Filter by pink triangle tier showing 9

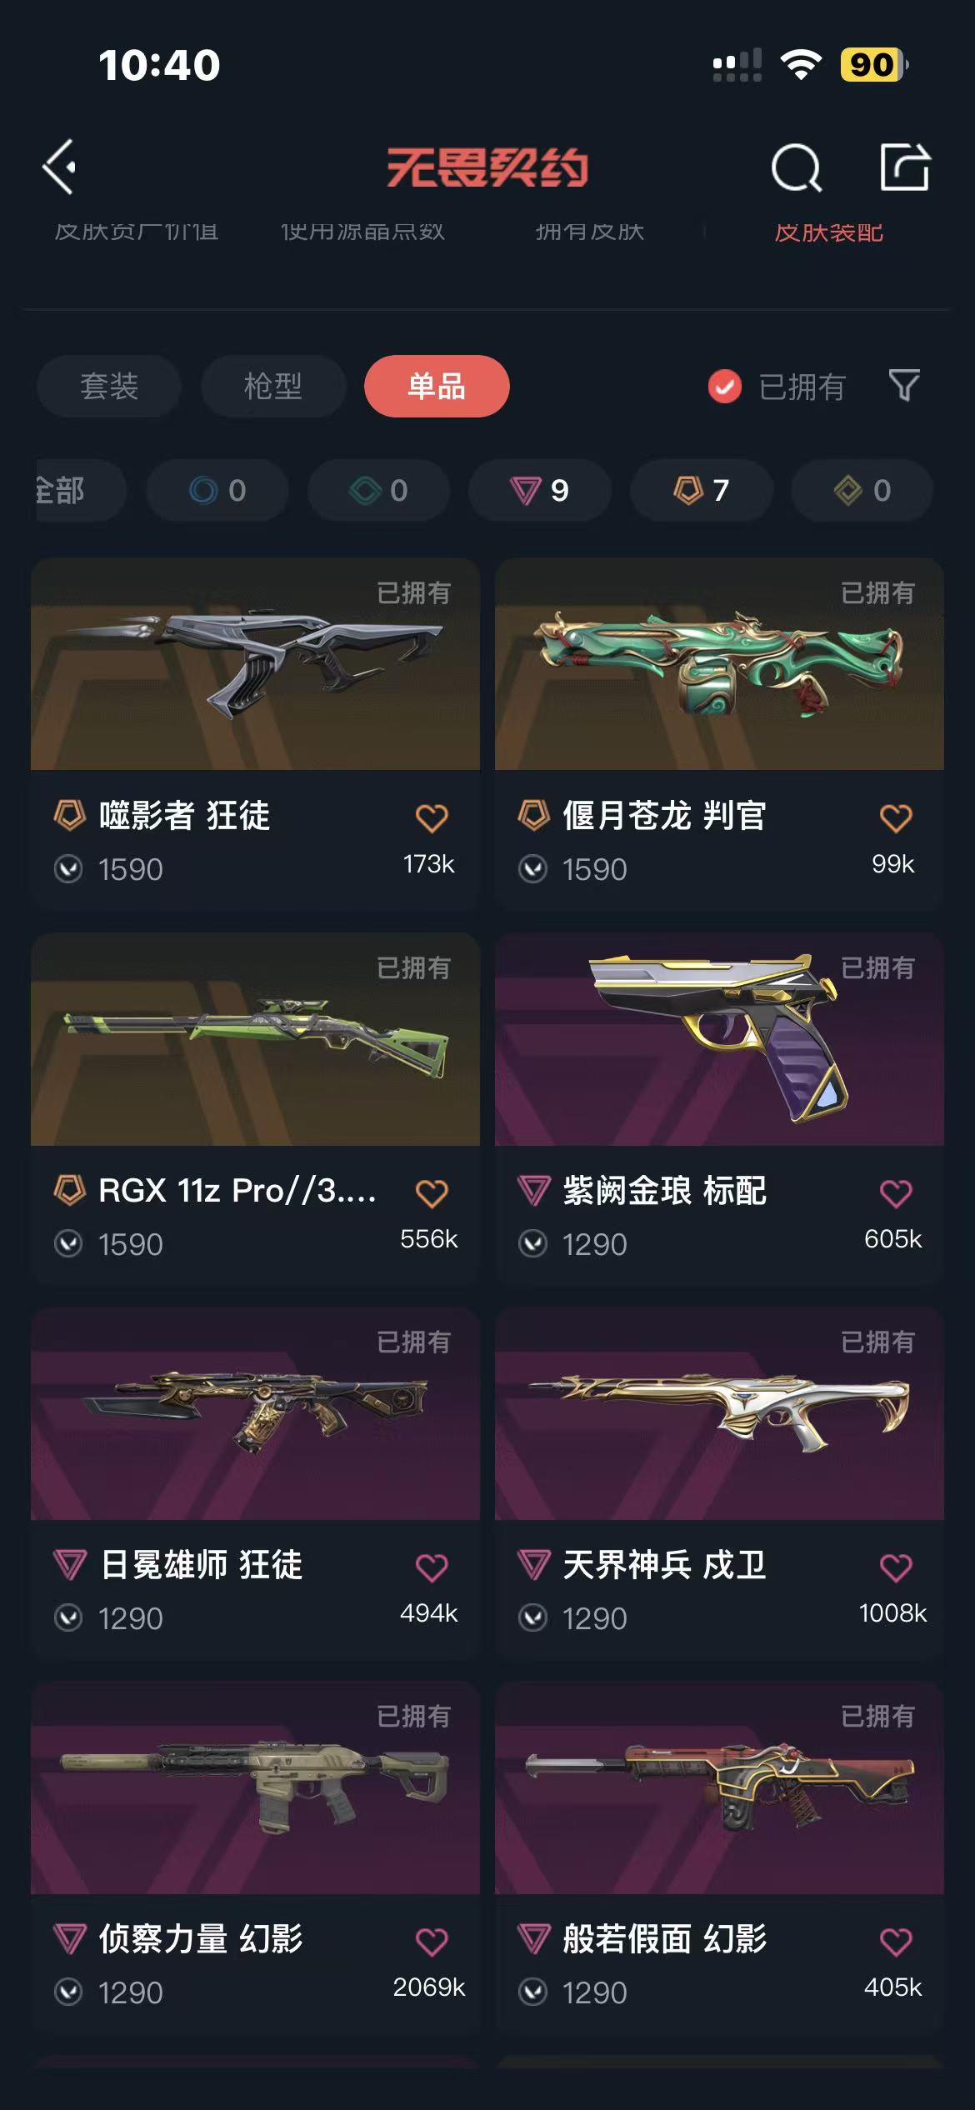point(539,490)
